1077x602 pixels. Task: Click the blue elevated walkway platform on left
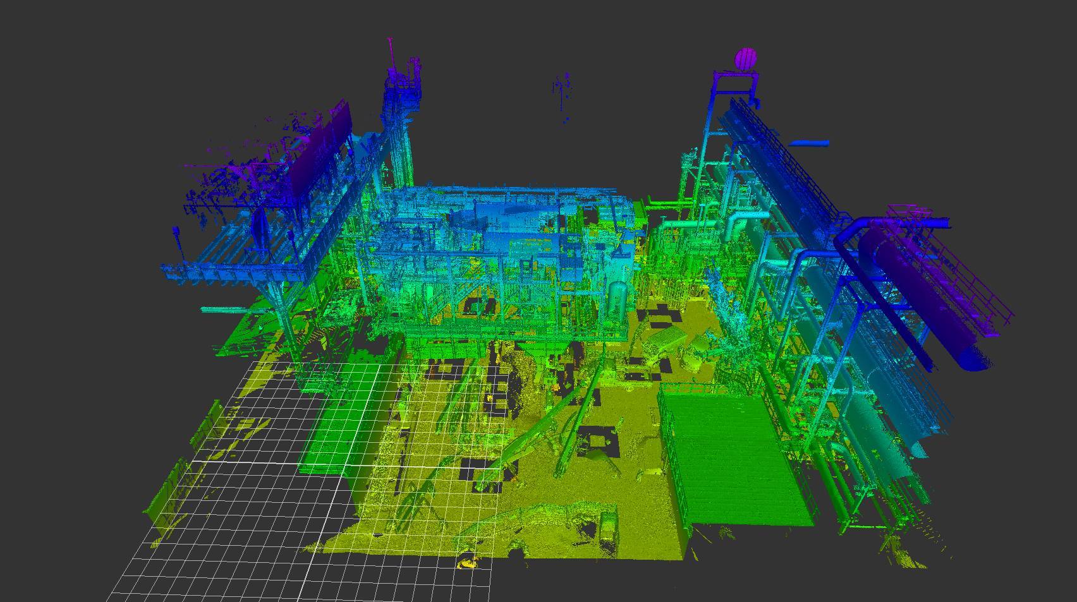coord(234,272)
